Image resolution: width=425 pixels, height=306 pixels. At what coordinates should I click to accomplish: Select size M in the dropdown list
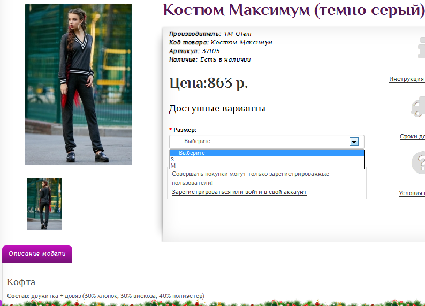(x=267, y=166)
